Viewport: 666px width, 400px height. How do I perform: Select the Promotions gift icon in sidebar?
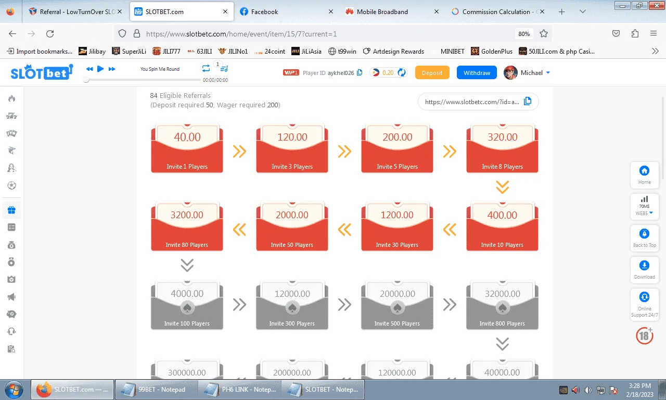pyautogui.click(x=11, y=210)
